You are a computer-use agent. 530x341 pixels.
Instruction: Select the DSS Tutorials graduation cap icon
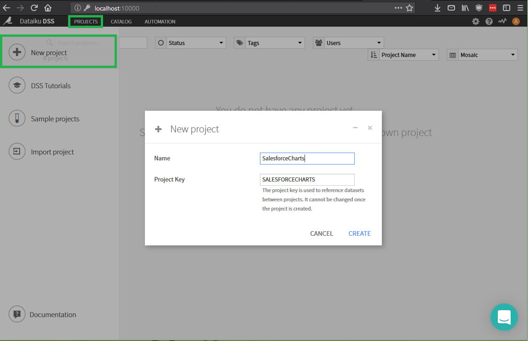[x=17, y=85]
